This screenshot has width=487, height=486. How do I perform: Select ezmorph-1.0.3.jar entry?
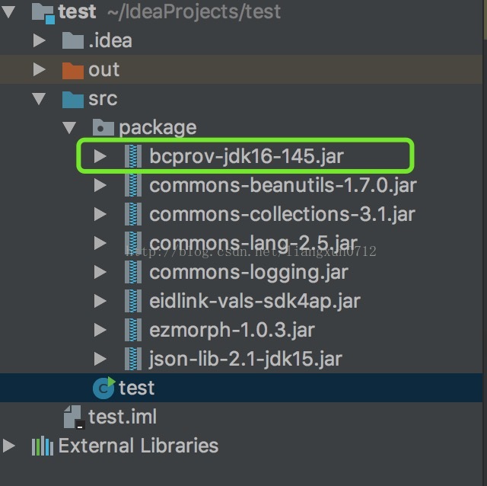(x=232, y=330)
